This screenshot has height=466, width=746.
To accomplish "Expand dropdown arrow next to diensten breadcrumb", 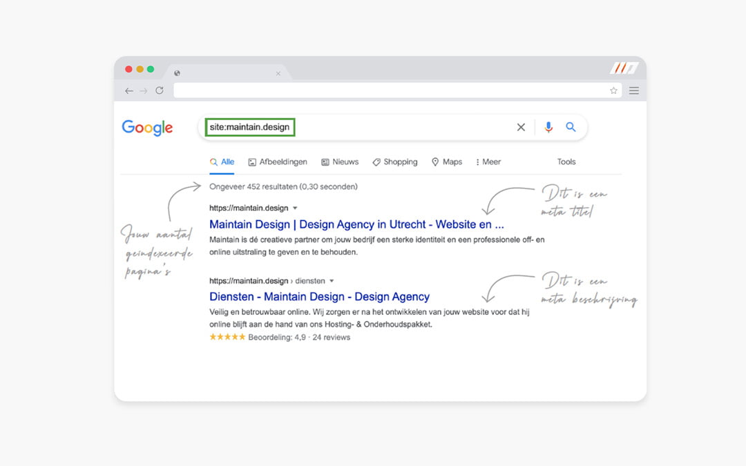I will click(x=332, y=281).
